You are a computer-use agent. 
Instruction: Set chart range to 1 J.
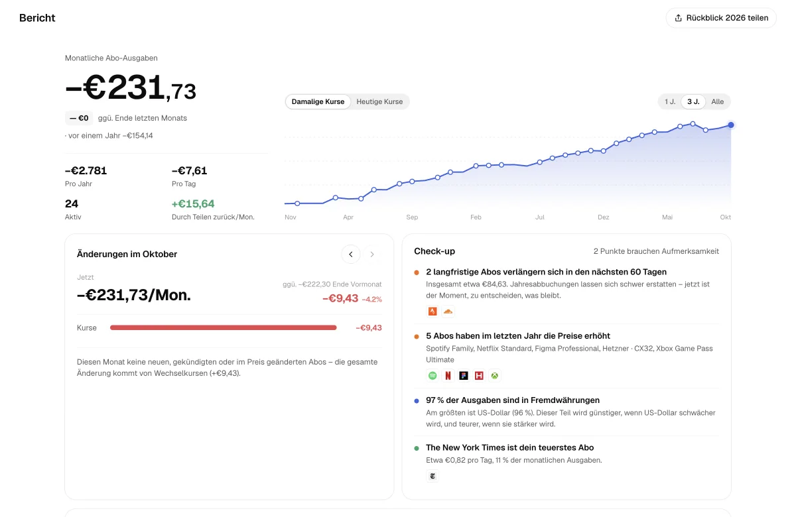[x=670, y=101]
